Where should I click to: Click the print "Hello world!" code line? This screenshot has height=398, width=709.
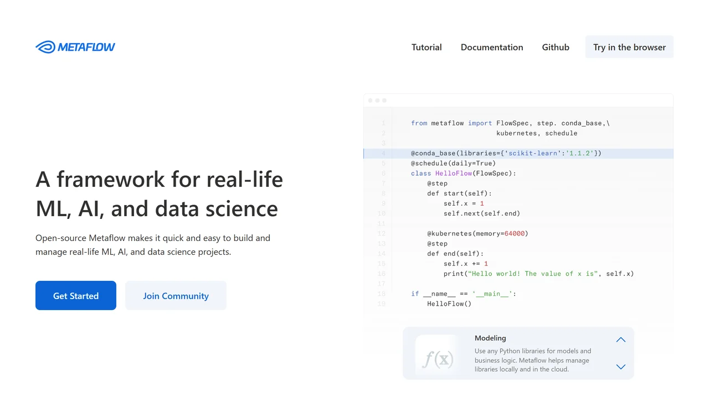(x=538, y=274)
